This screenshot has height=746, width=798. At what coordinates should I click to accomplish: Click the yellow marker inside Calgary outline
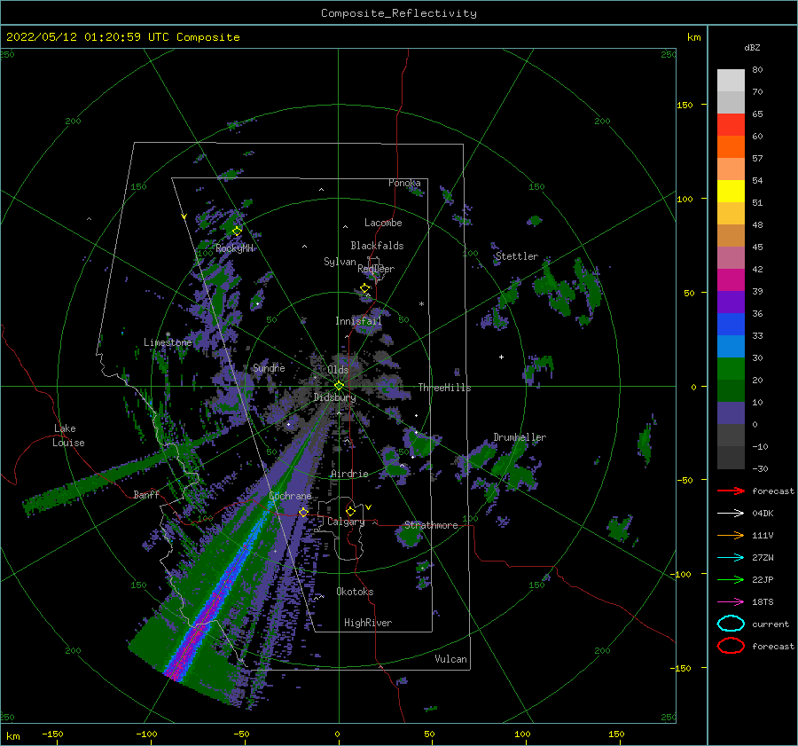350,511
